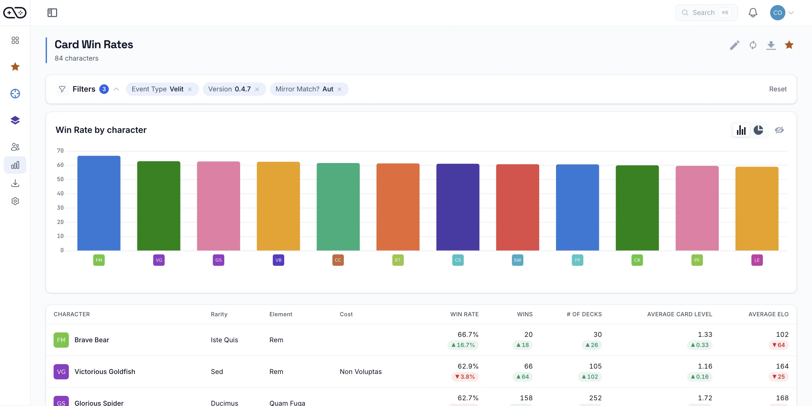Click the 66.7% win rate value
The height and width of the screenshot is (406, 812).
tap(468, 335)
